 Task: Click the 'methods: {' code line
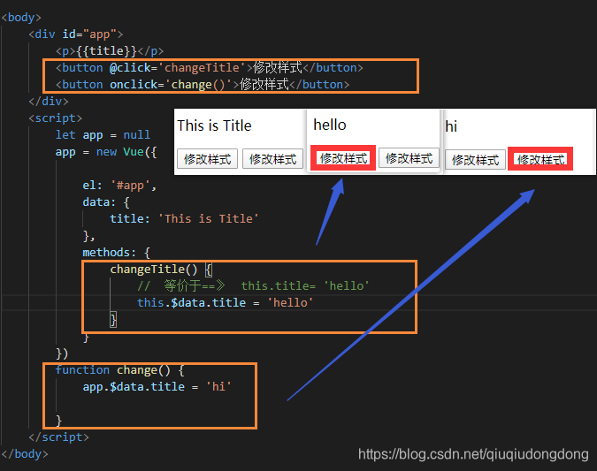pyautogui.click(x=117, y=252)
